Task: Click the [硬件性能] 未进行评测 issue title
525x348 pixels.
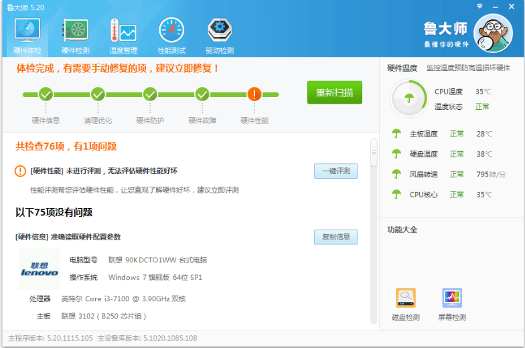Action: tap(104, 171)
